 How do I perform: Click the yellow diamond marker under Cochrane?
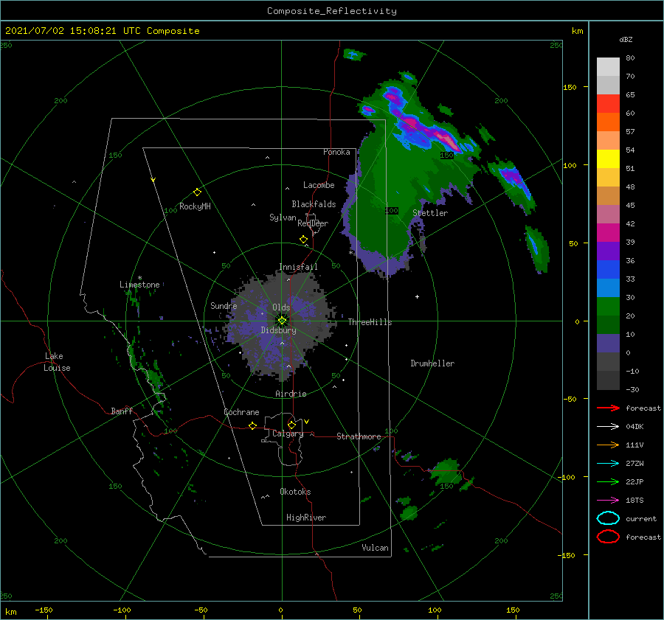(x=252, y=425)
